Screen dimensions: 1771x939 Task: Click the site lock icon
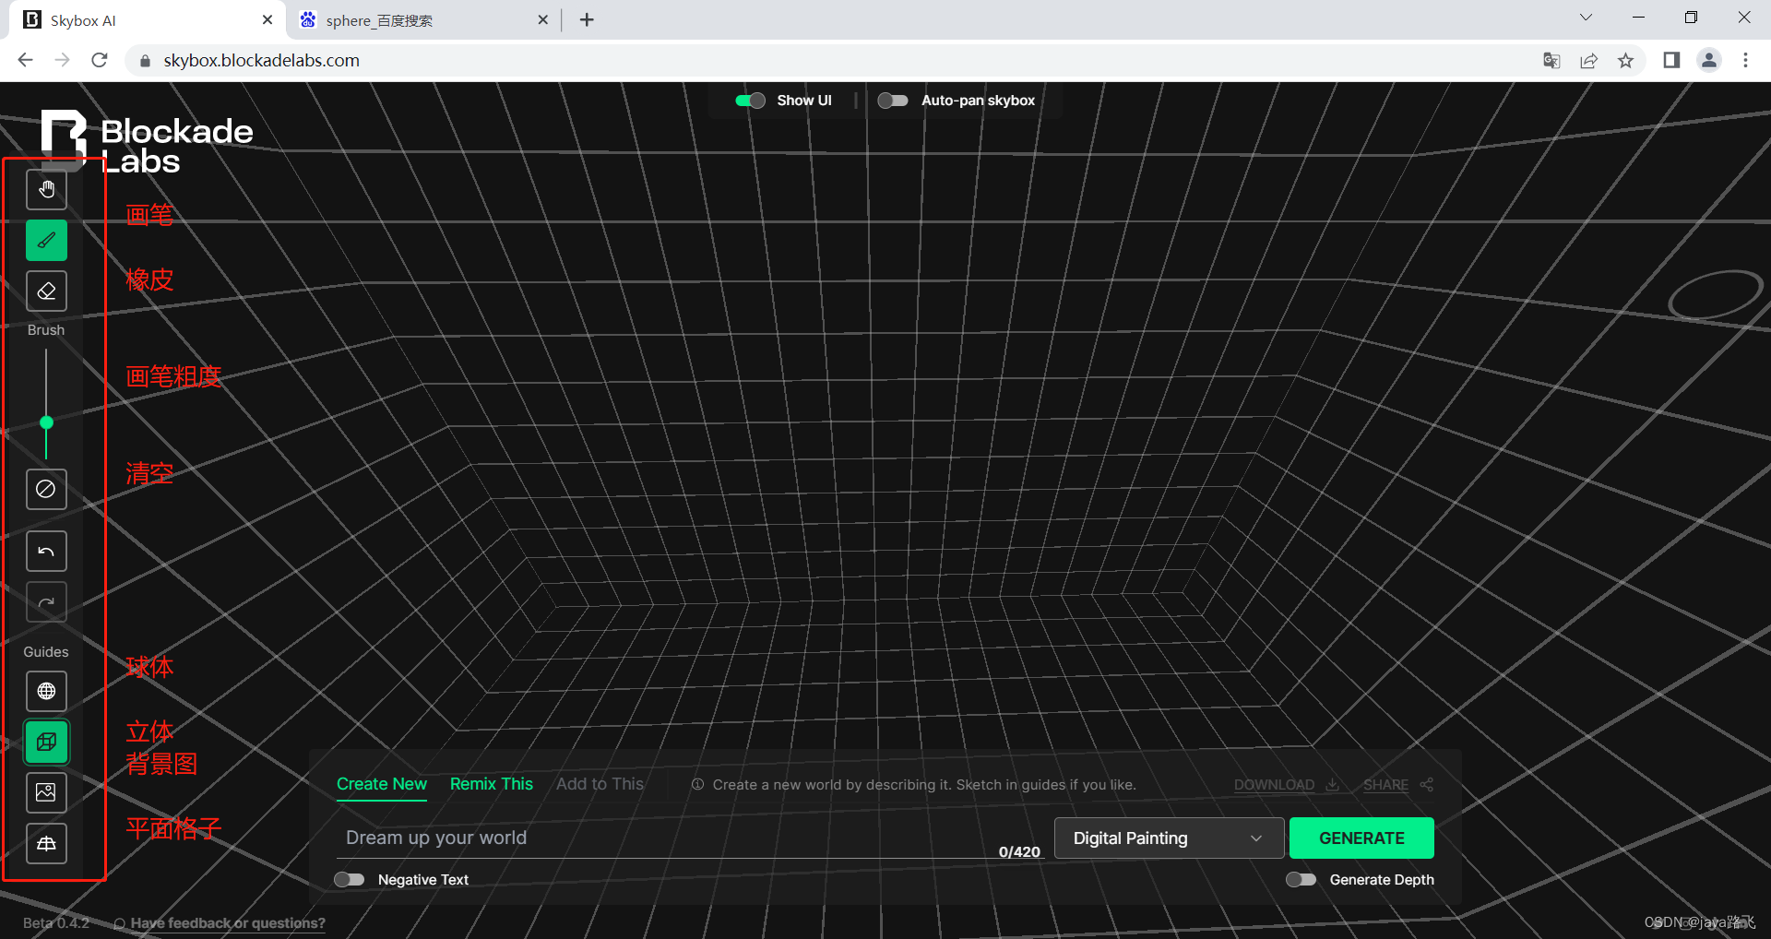[144, 61]
